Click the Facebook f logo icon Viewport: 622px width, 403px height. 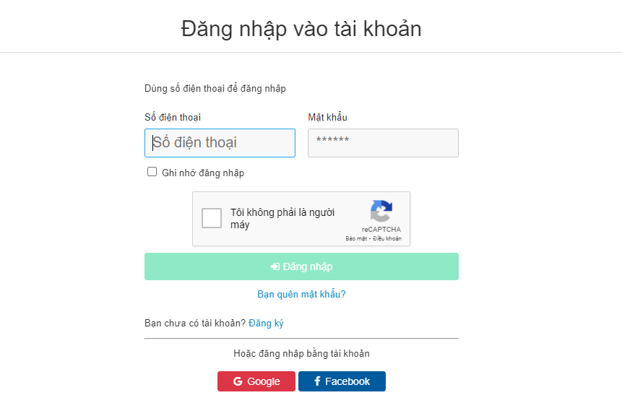[317, 381]
